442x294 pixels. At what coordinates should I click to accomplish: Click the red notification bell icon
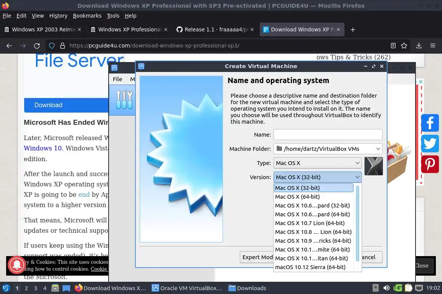[x=17, y=265]
